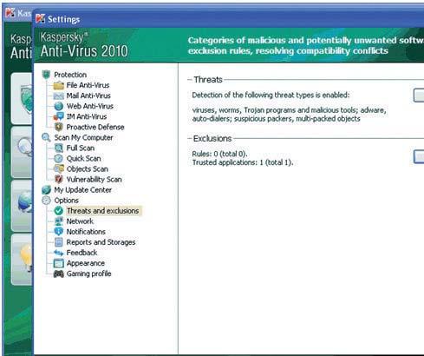Select Mail Anti-Virus settings
This screenshot has width=424, height=356.
(x=88, y=96)
